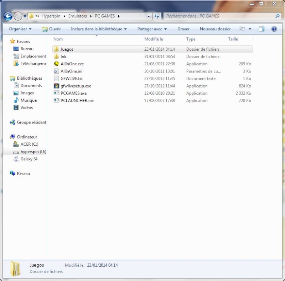Click the 'Paramètres de co...' type cell
285x281 pixels.
203,71
